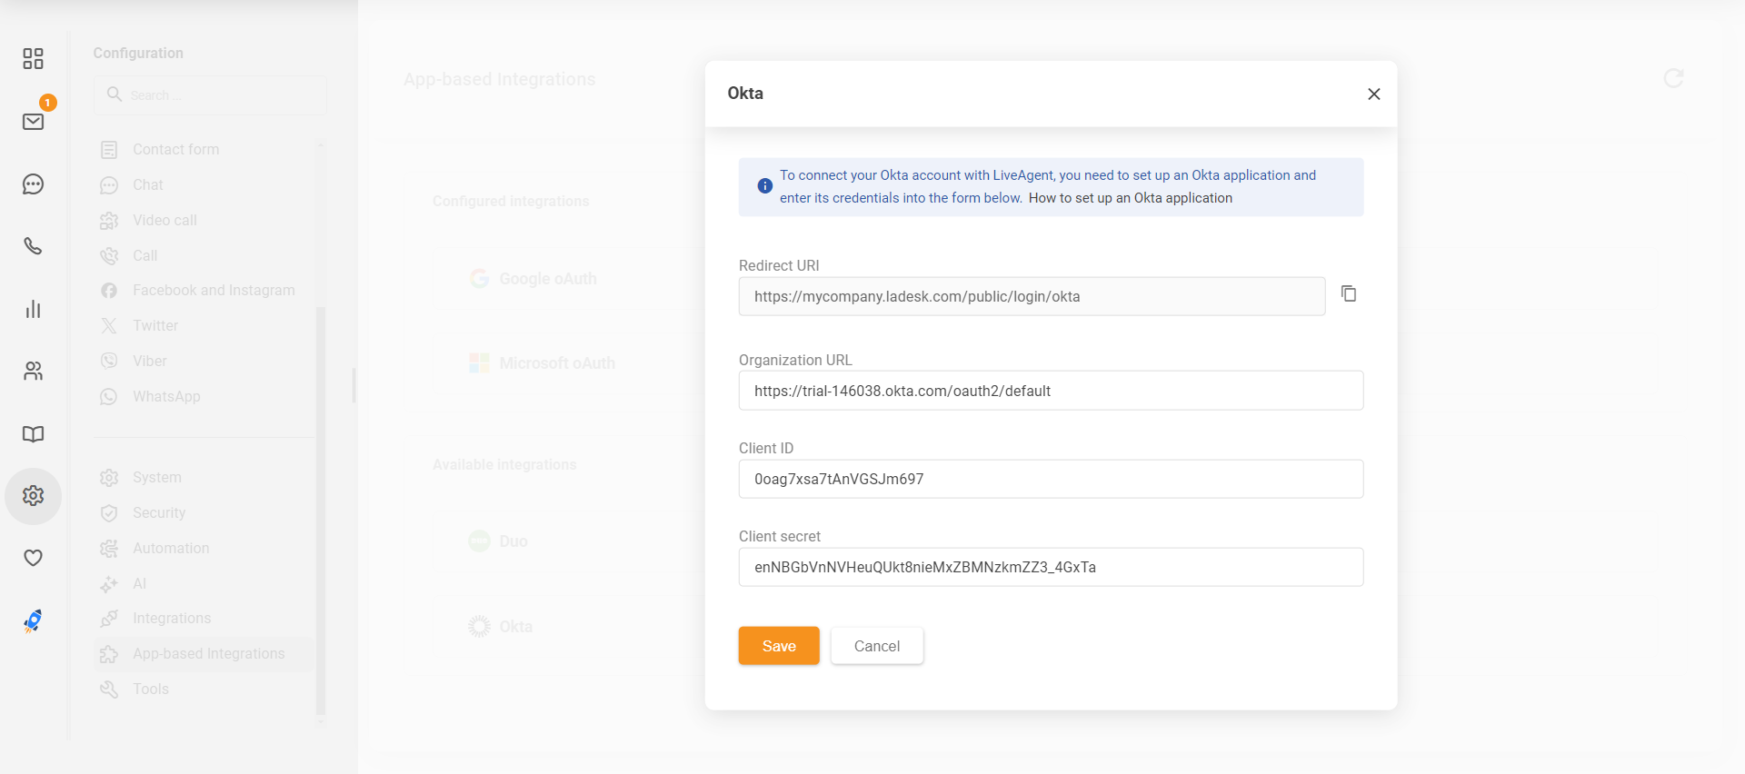Click the Client secret input field
This screenshot has height=774, width=1745.
[1050, 567]
